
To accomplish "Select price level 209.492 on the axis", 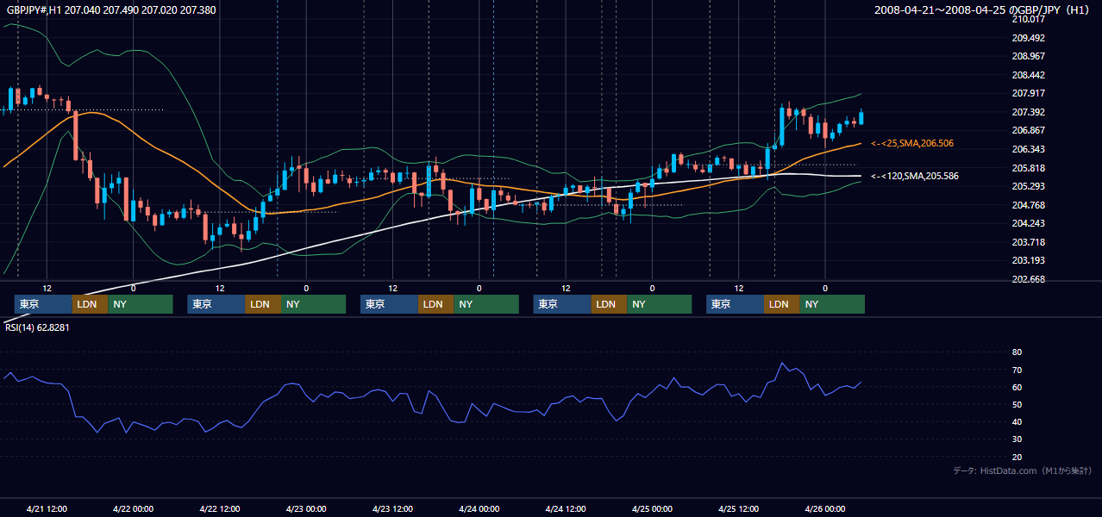I will point(1028,38).
